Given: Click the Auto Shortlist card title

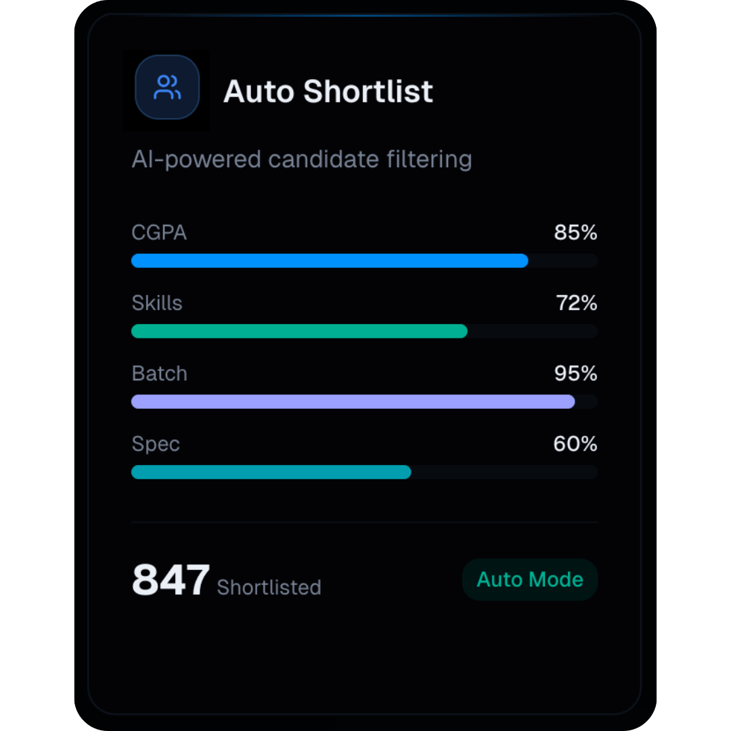Looking at the screenshot, I should pos(328,91).
